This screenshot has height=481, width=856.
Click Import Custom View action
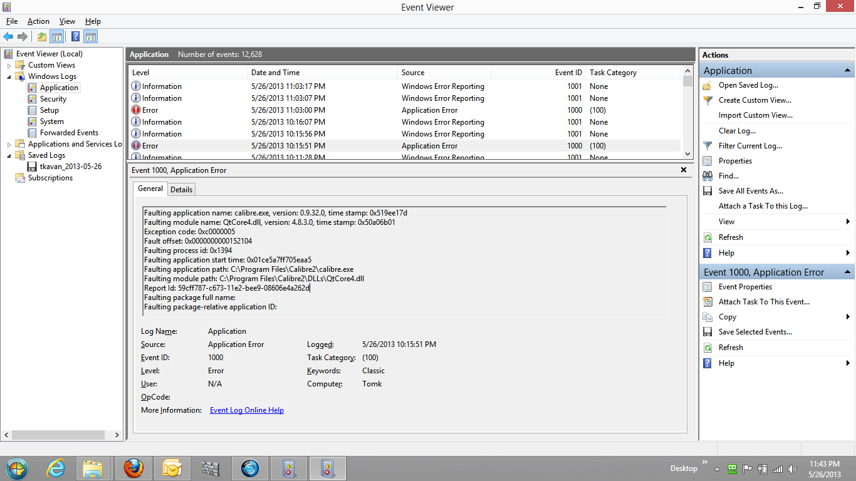click(756, 115)
